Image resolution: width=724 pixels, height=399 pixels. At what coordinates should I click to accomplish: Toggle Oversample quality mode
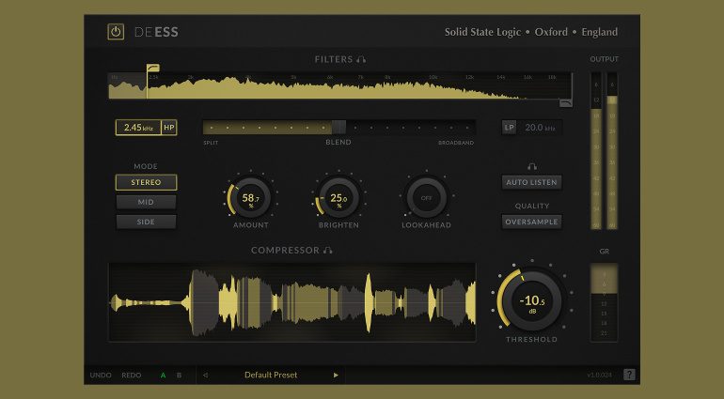point(532,222)
